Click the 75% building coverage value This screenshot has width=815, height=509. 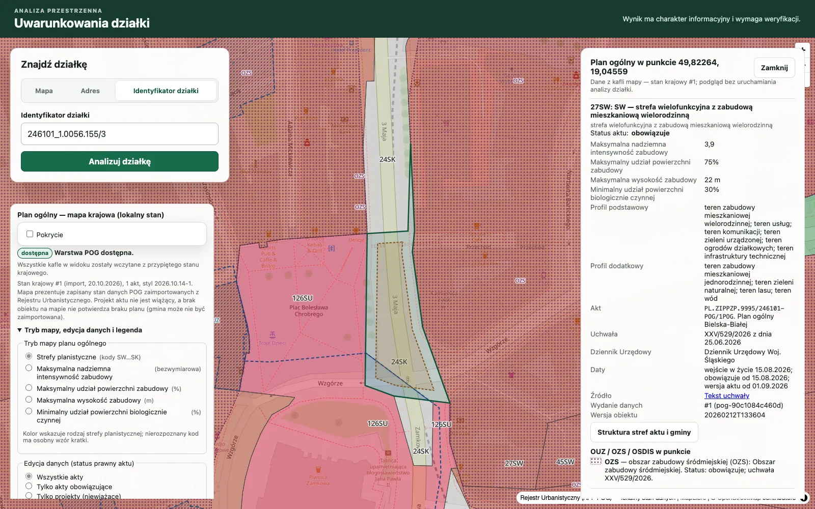point(712,162)
